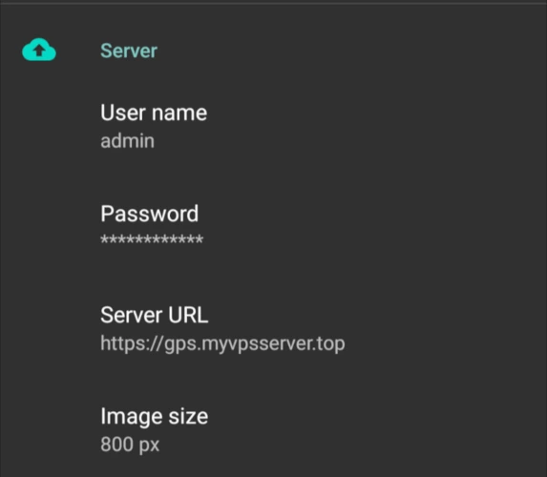This screenshot has height=477, width=547.
Task: Select the Server section header
Action: coord(129,51)
